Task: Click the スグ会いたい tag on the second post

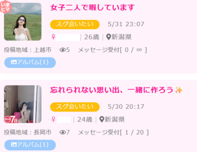Action: click(x=75, y=107)
